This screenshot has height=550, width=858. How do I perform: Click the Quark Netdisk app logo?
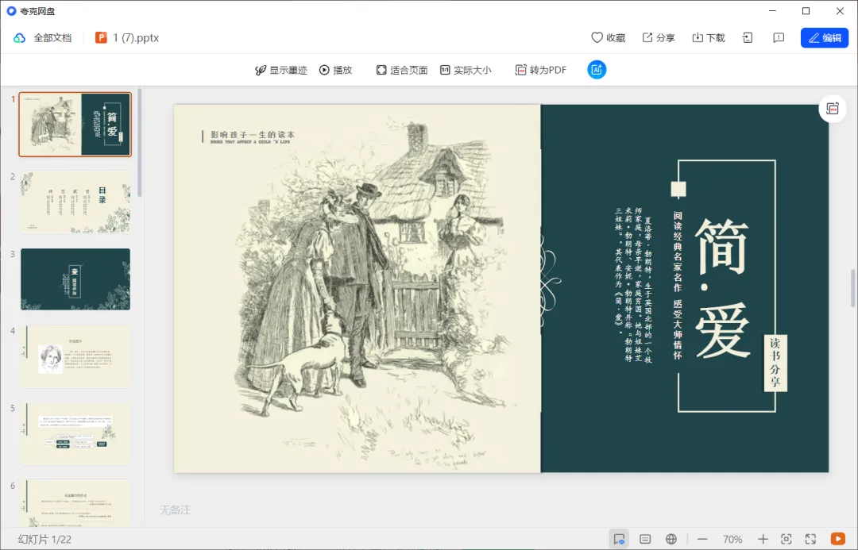[11, 11]
